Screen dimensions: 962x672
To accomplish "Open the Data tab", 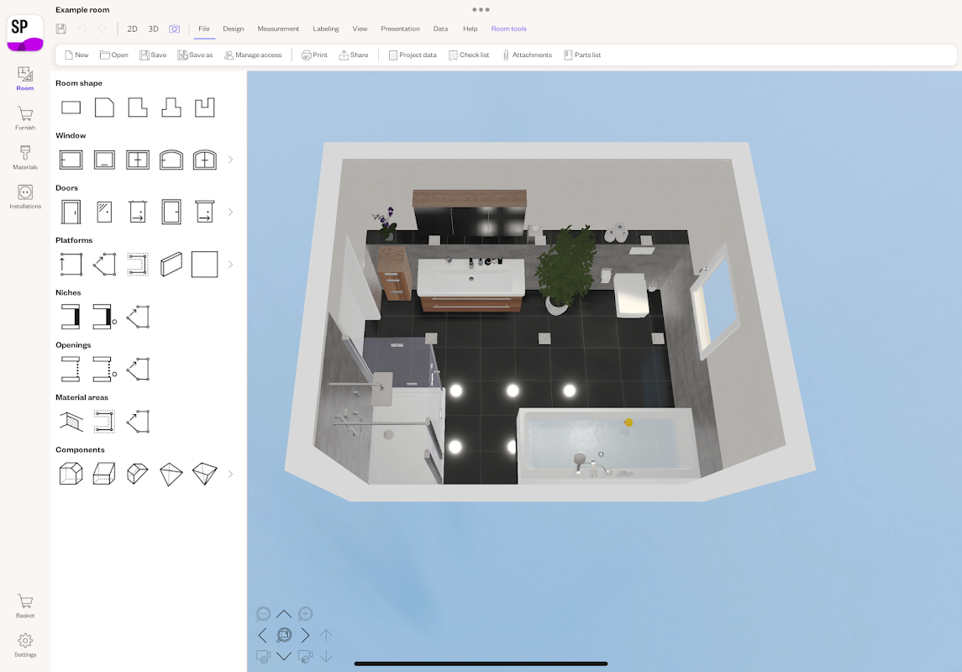I will coord(440,29).
